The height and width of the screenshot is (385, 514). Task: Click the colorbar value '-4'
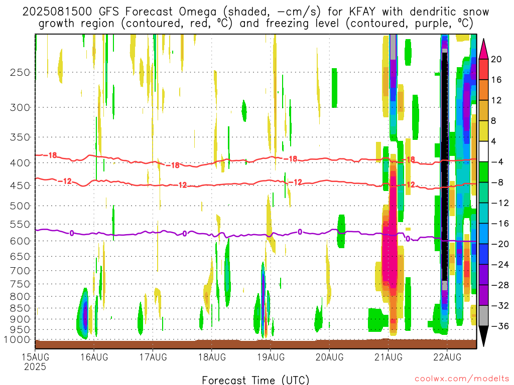pyautogui.click(x=497, y=162)
